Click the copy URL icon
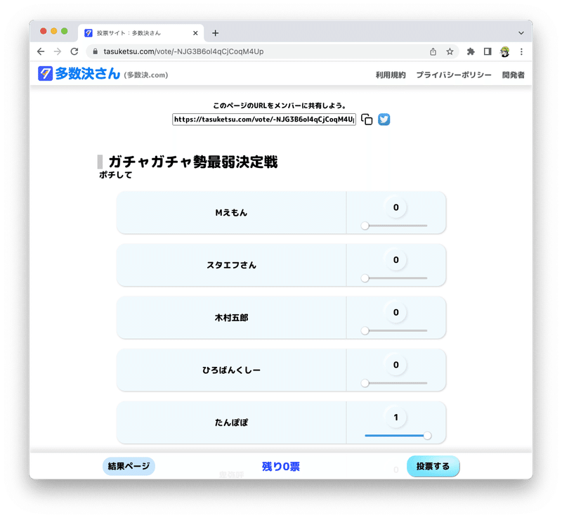The height and width of the screenshot is (518, 562). [367, 119]
